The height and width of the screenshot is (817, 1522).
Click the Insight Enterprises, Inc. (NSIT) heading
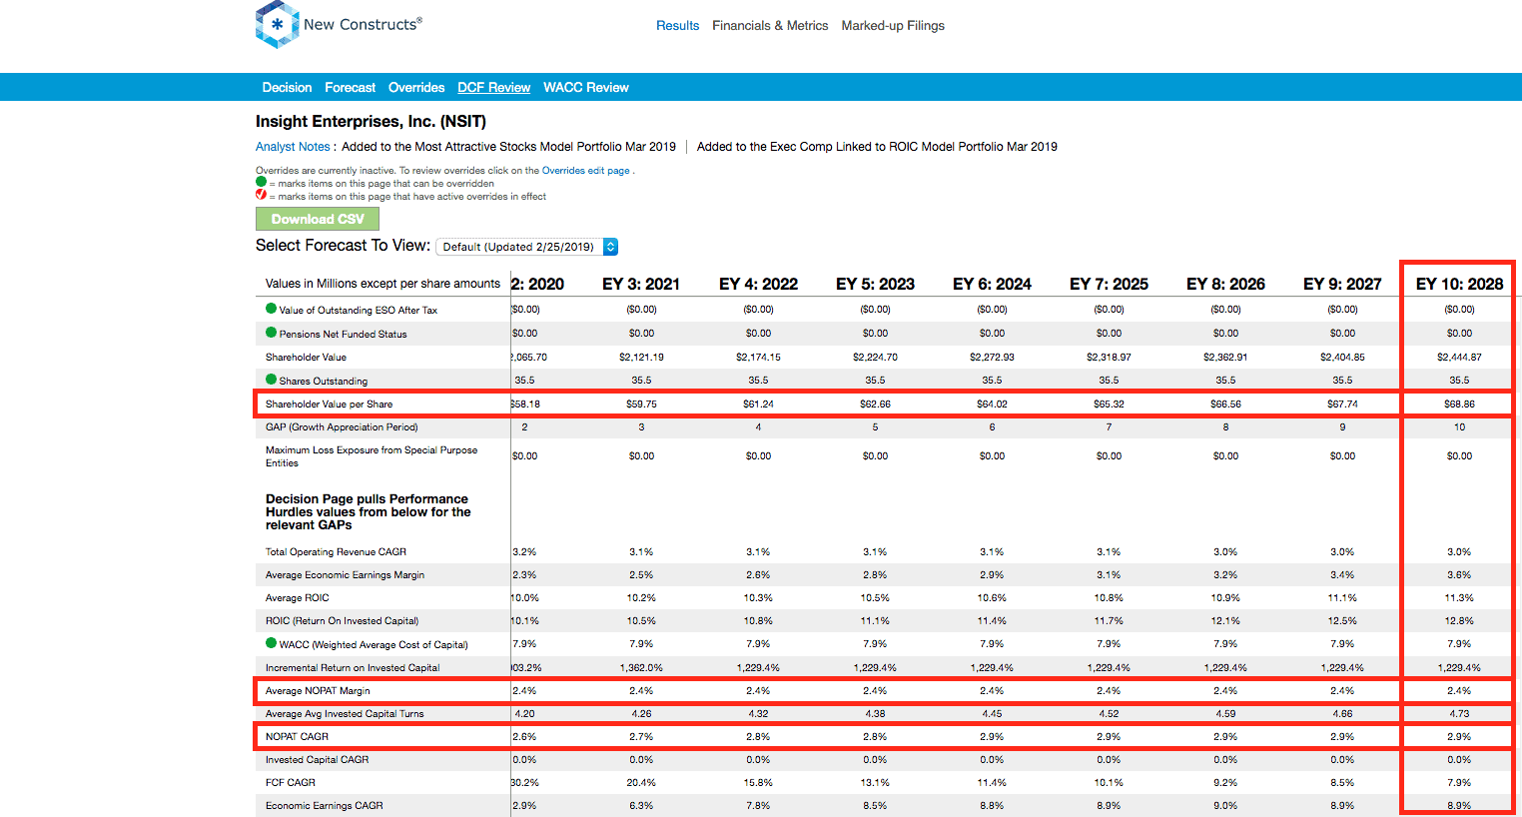(x=371, y=121)
